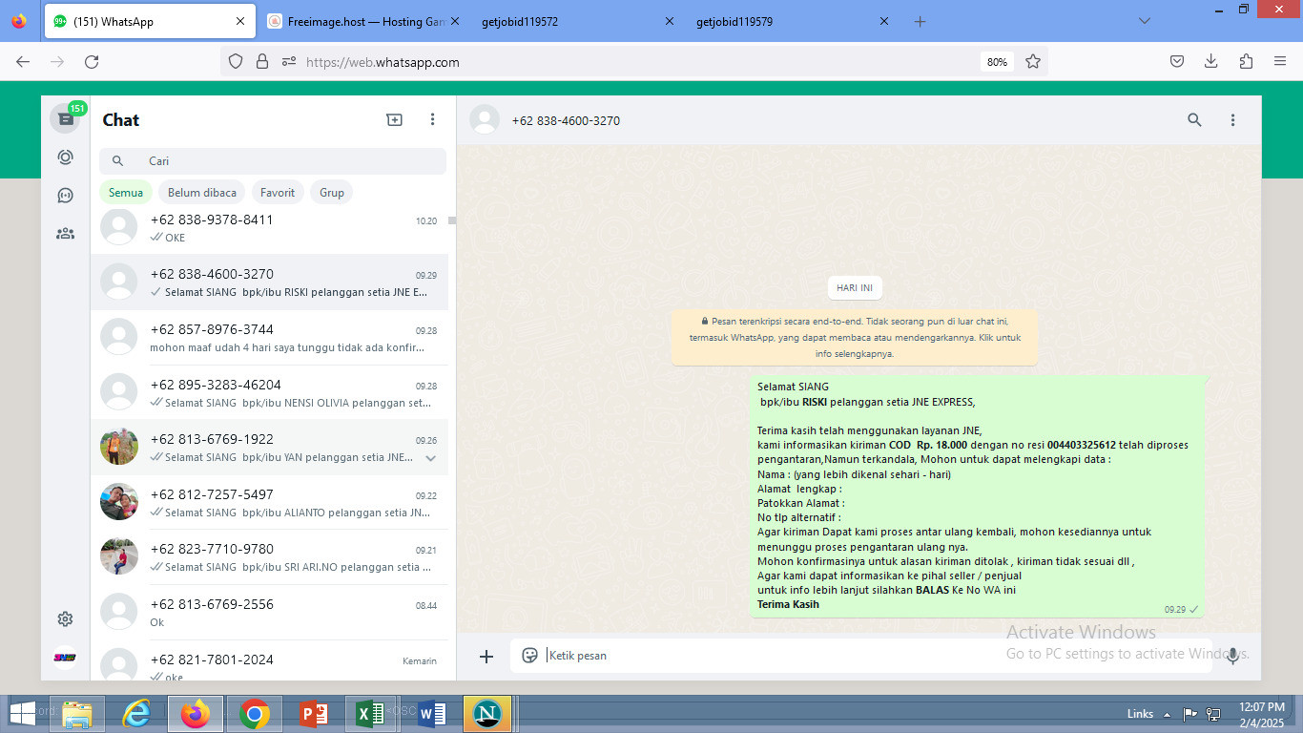Open the conversation header three-dot menu
The width and height of the screenshot is (1303, 733).
coord(1232,120)
